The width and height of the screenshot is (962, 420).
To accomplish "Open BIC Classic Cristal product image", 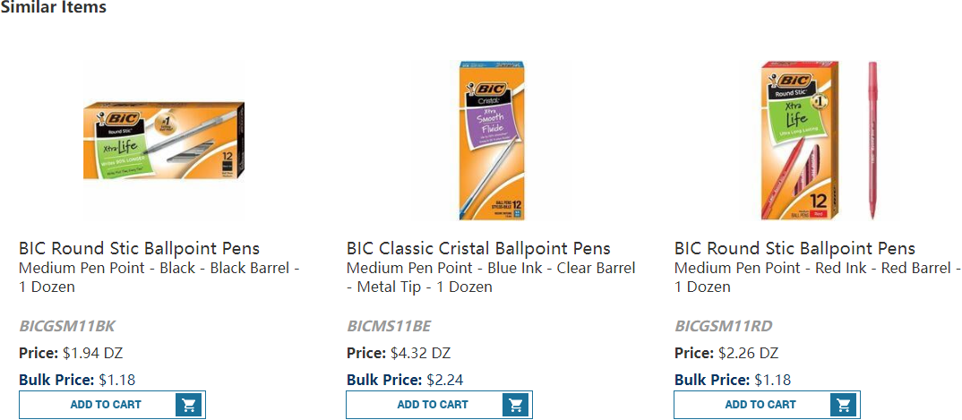I will tap(491, 141).
